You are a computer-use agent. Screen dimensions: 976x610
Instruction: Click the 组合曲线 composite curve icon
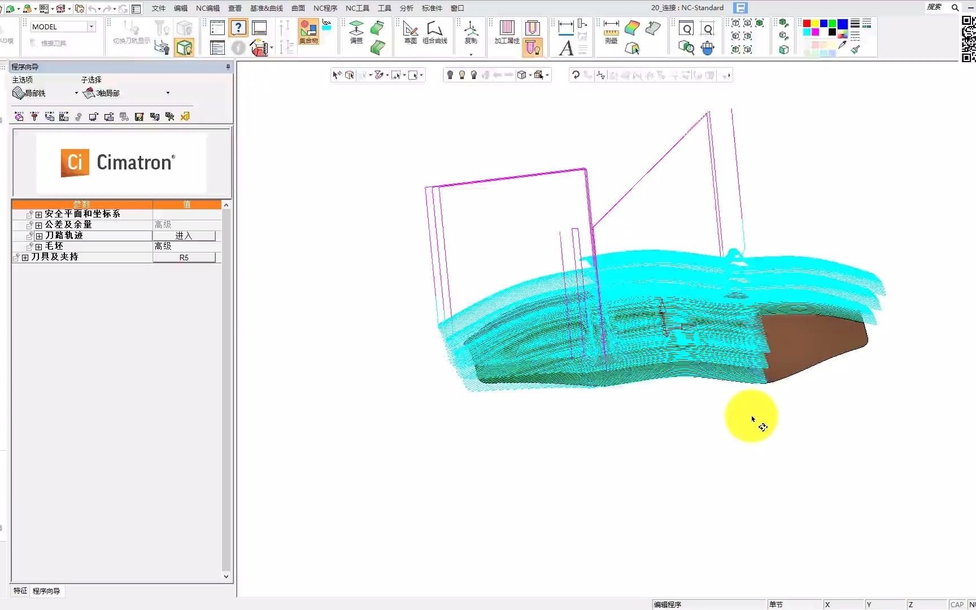[x=434, y=31]
